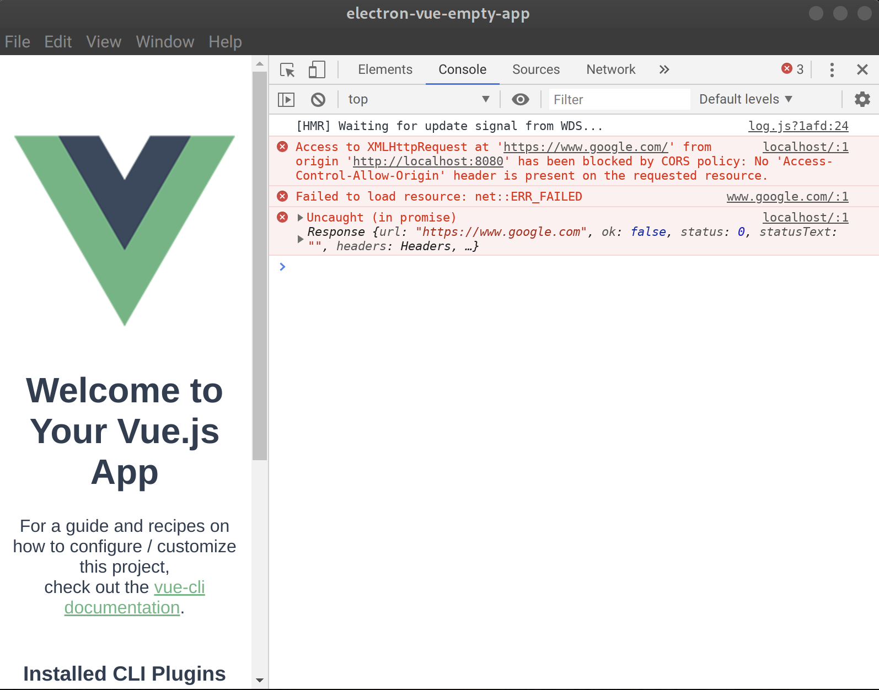Click the page scrollbar up arrow

(x=260, y=64)
